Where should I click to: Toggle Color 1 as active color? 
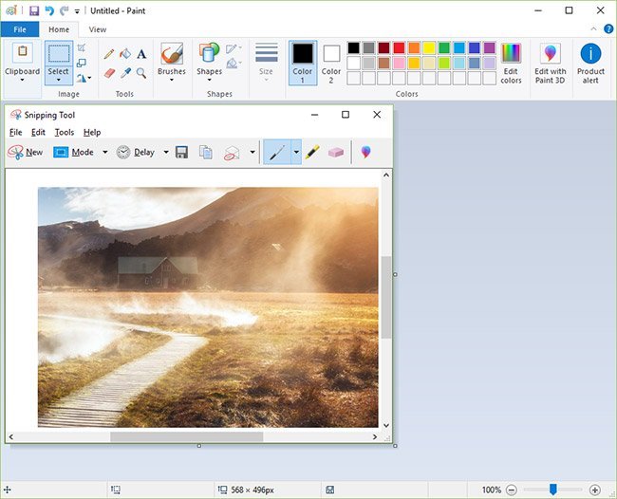click(x=303, y=61)
